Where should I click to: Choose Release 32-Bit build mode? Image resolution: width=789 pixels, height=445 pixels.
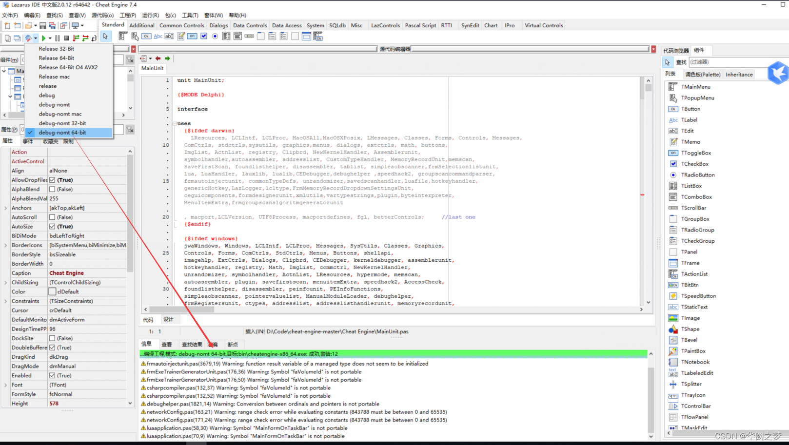click(68, 49)
